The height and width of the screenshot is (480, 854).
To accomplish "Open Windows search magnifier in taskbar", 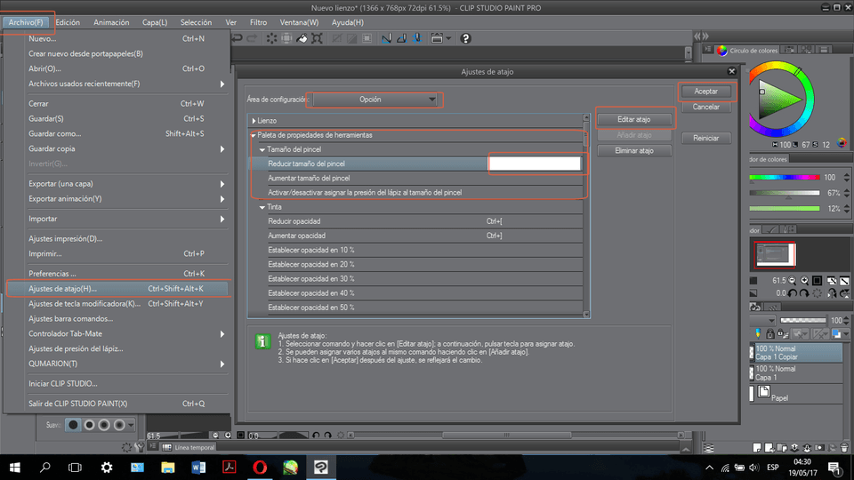I will point(45,467).
